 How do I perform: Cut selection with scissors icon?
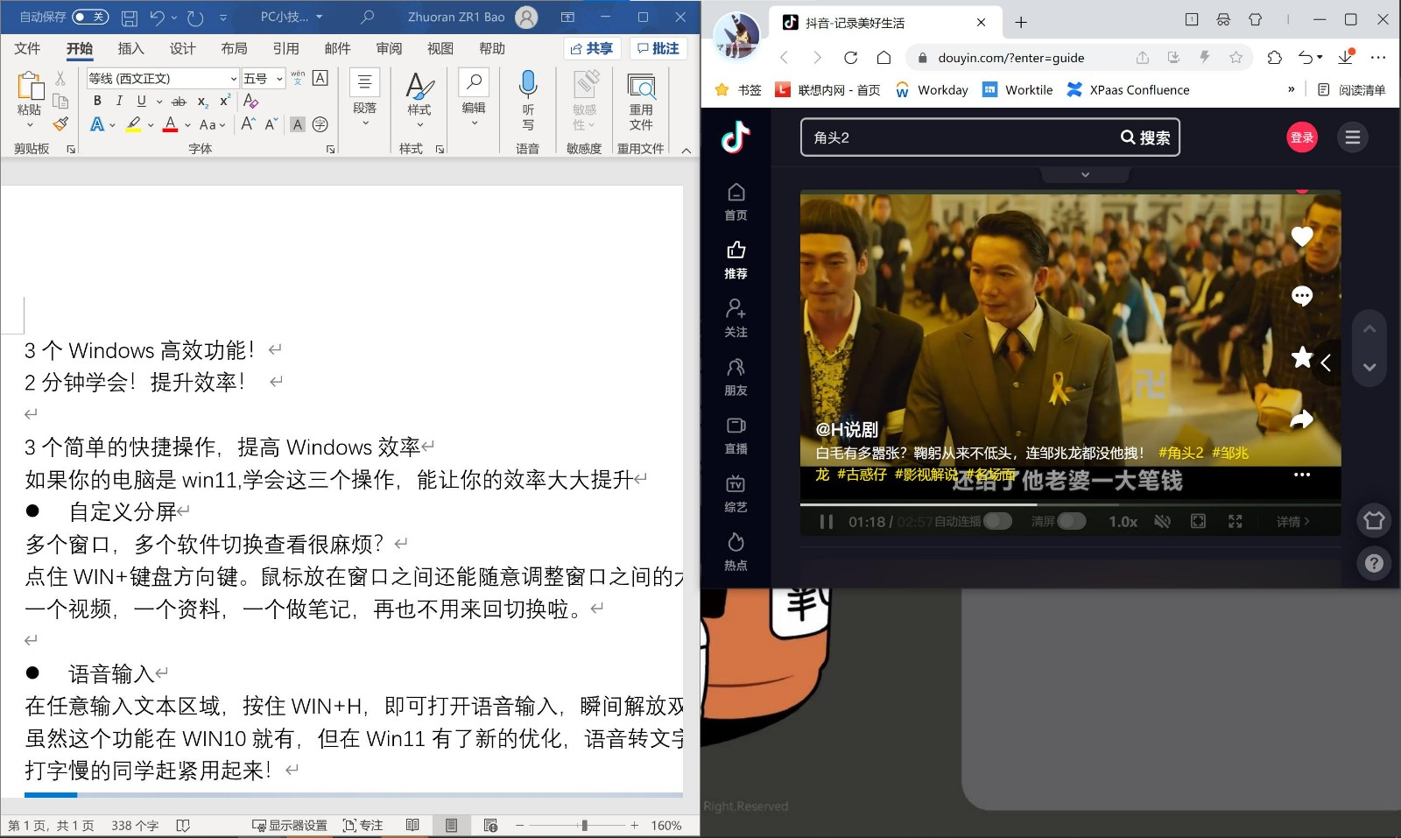60,79
